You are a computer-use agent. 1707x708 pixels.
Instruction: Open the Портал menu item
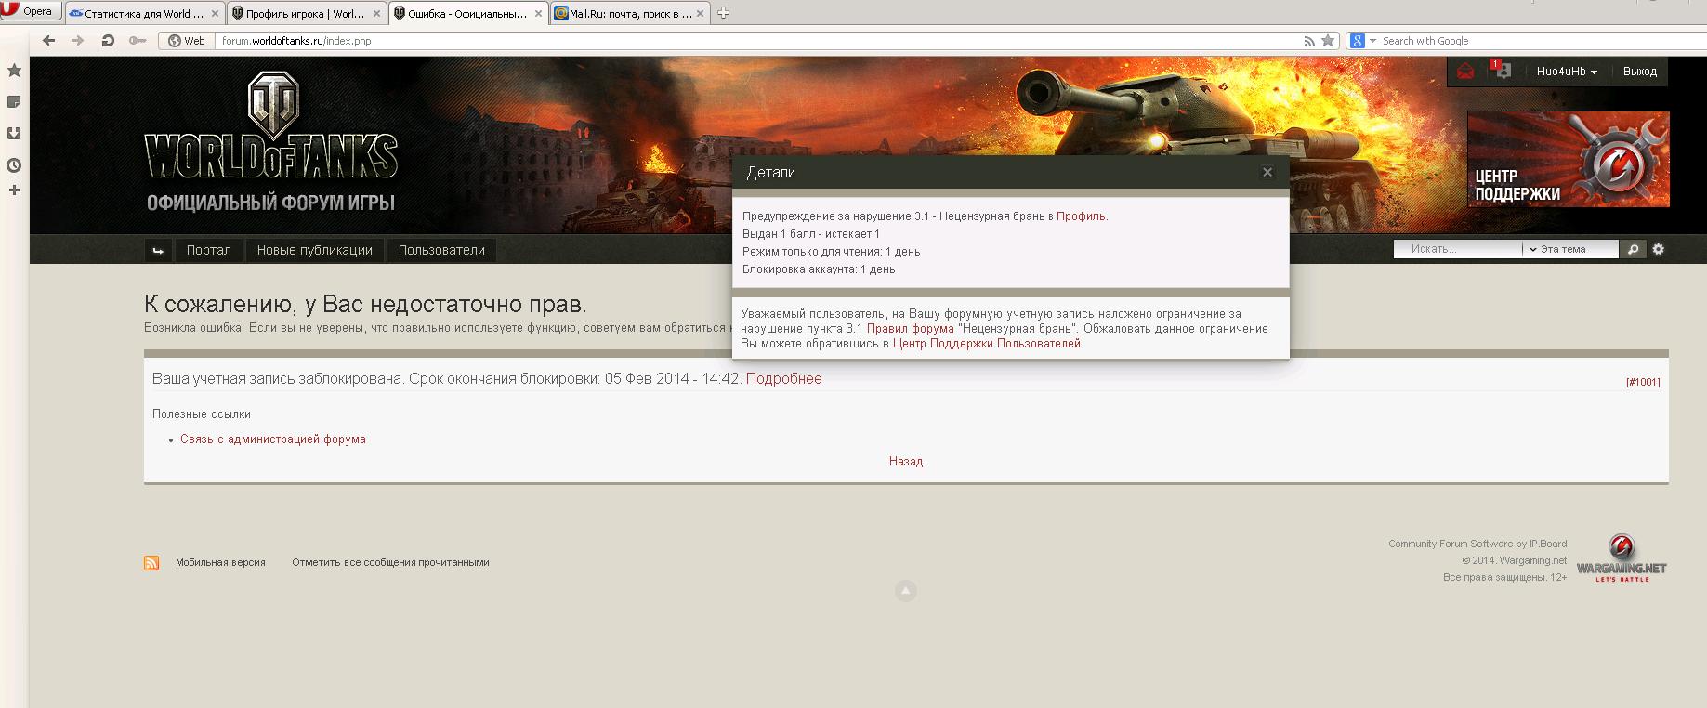coord(208,250)
